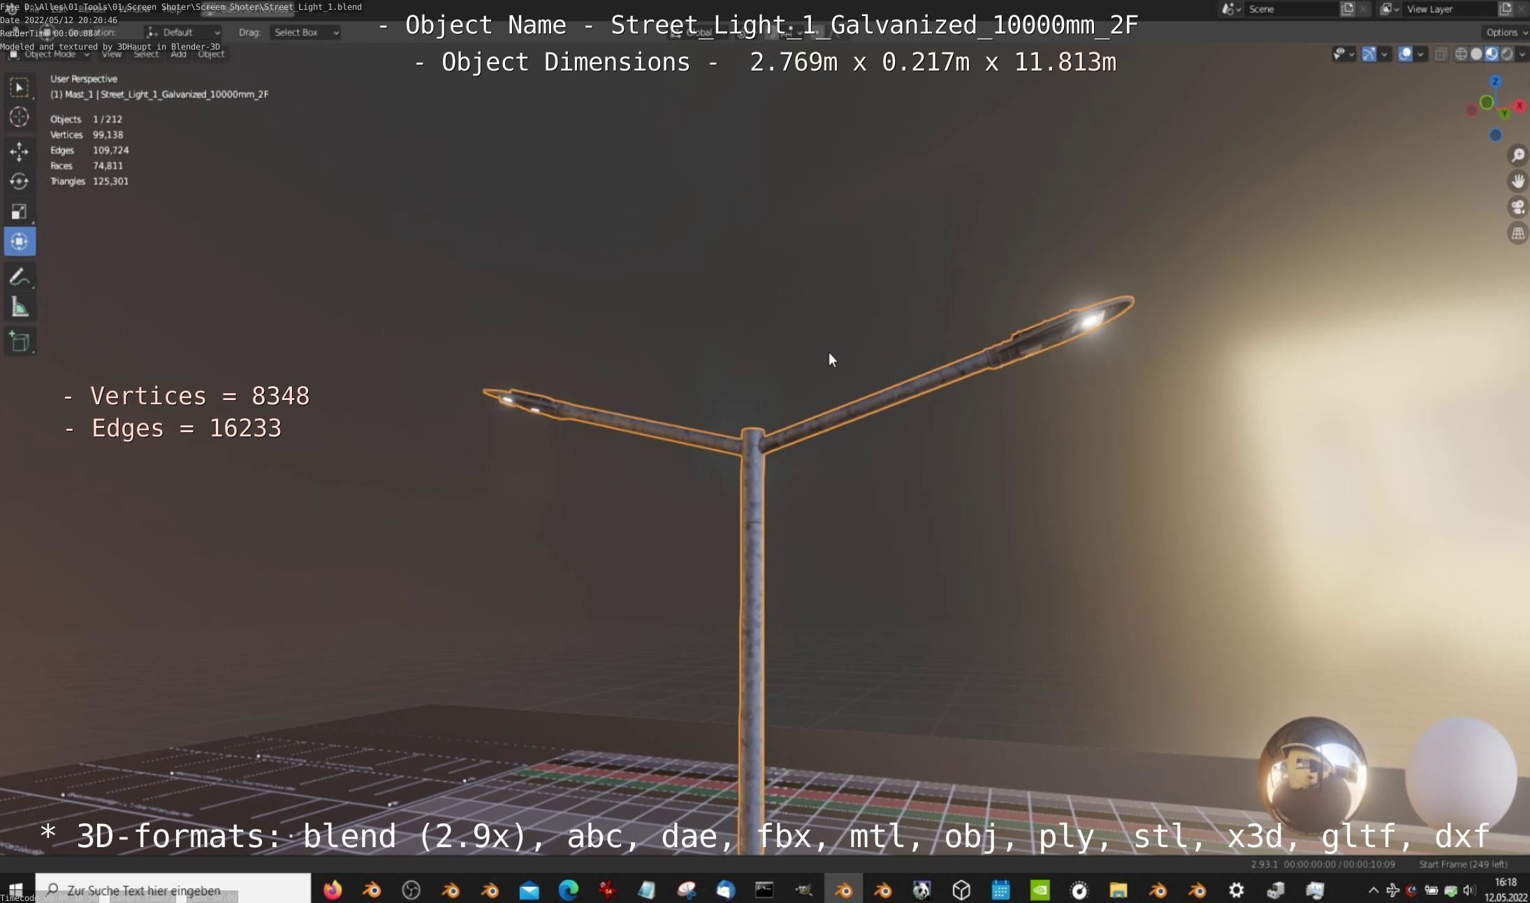Open Firefox from the taskbar

click(333, 890)
